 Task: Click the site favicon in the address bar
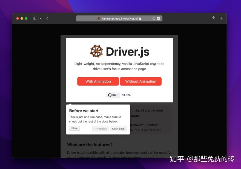[x=99, y=18]
